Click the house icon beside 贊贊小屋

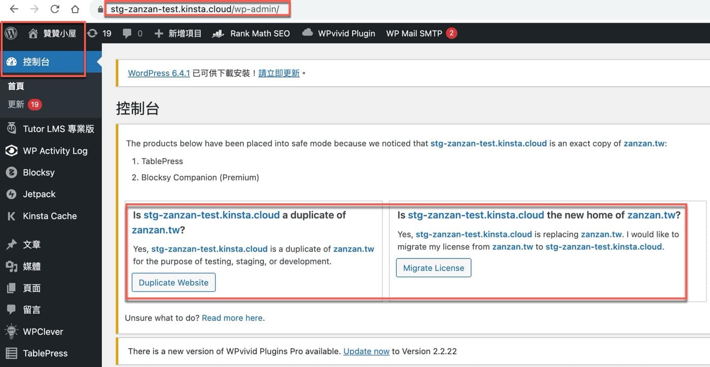(33, 33)
